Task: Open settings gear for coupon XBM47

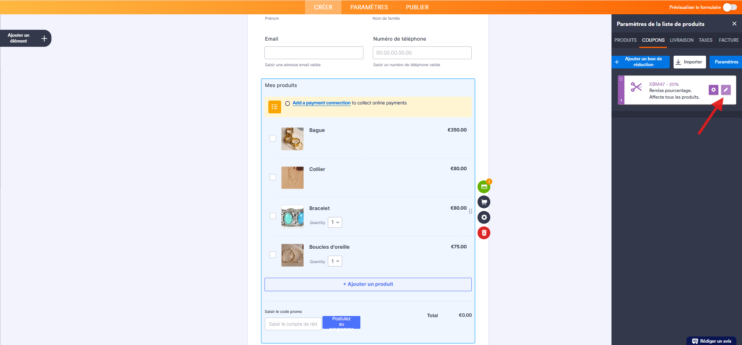Action: pyautogui.click(x=713, y=90)
